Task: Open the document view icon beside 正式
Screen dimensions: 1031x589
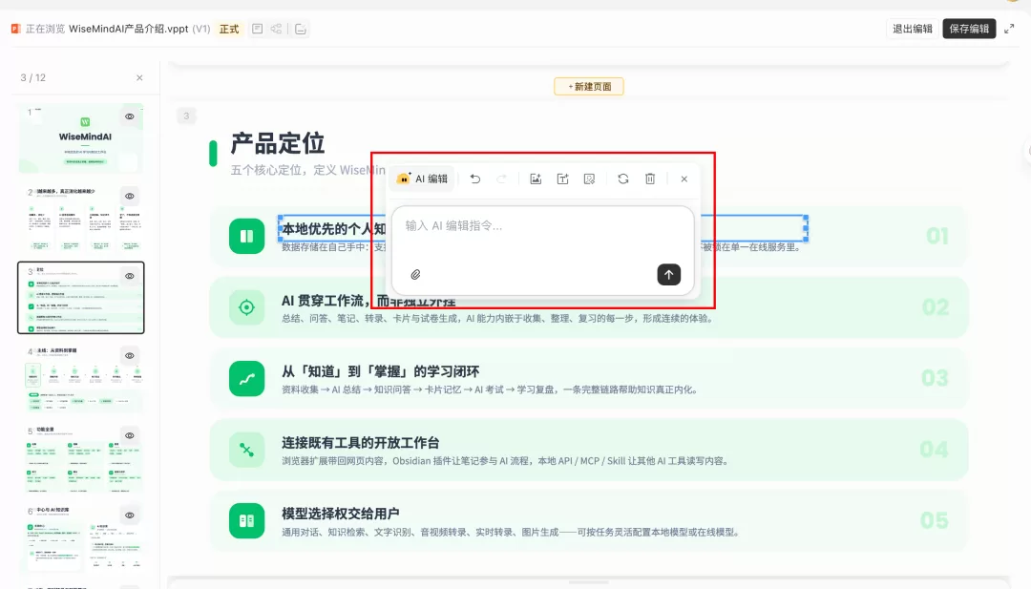Action: (x=257, y=29)
